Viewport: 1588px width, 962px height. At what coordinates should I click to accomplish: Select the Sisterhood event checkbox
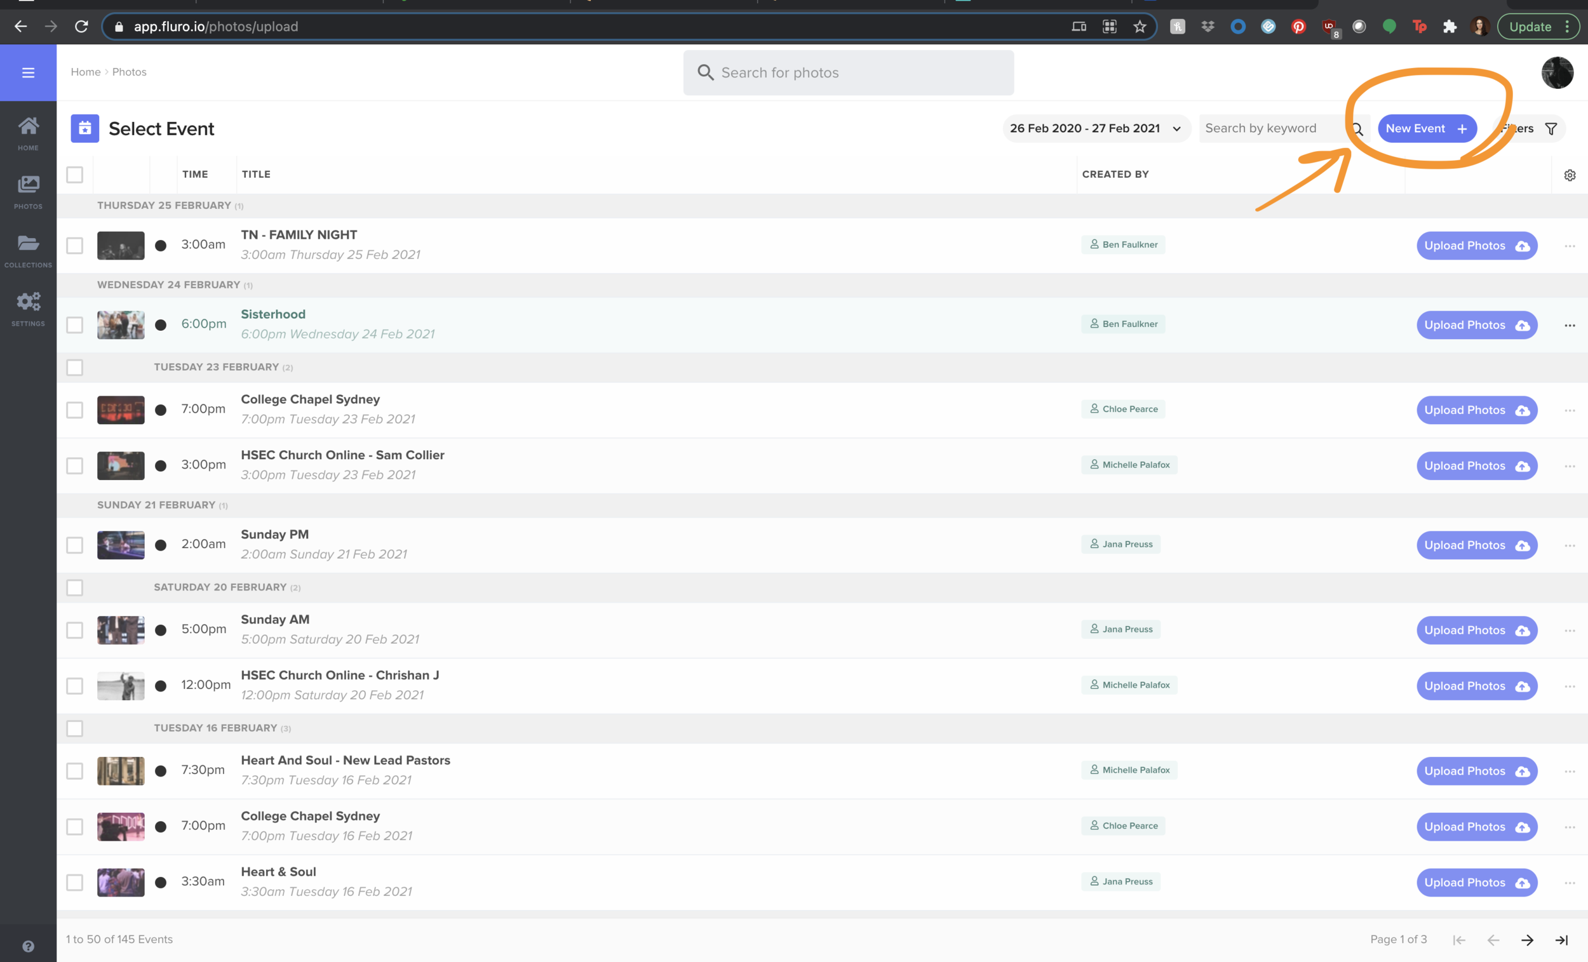pos(75,324)
